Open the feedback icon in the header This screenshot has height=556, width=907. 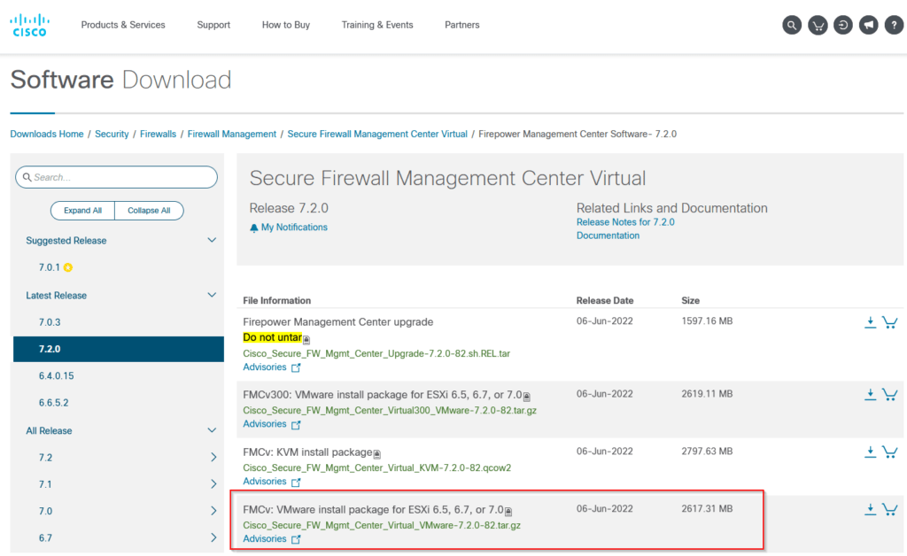(868, 25)
